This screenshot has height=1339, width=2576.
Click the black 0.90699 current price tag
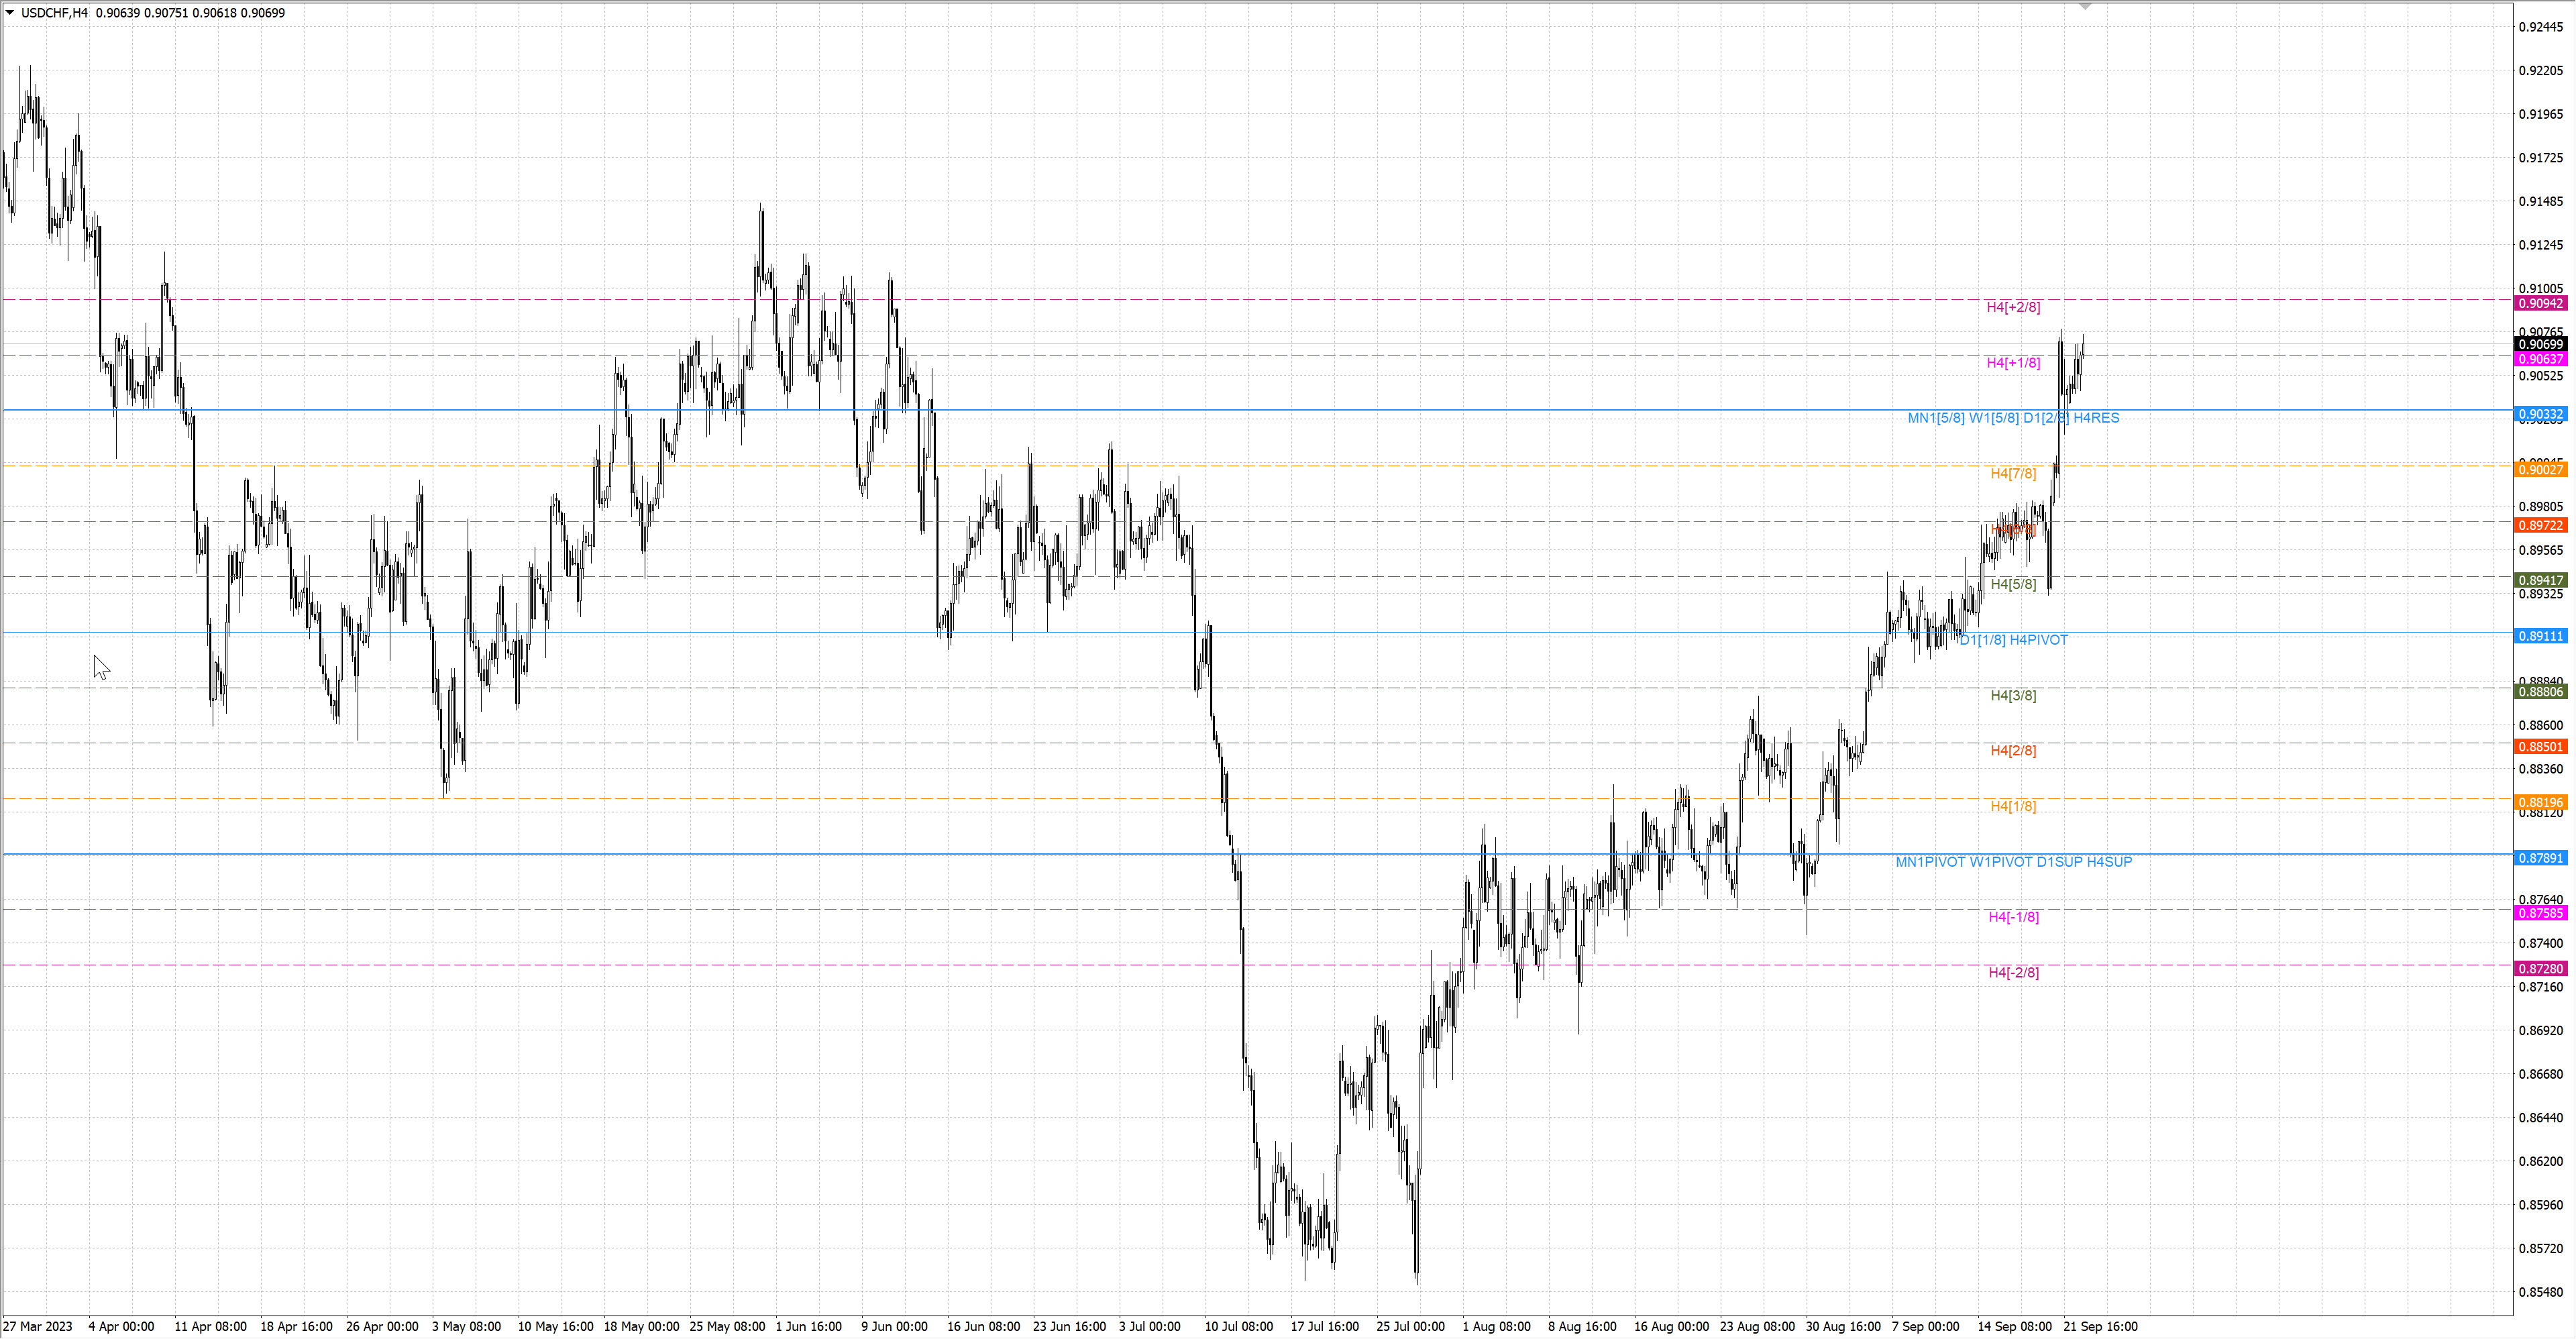2541,345
